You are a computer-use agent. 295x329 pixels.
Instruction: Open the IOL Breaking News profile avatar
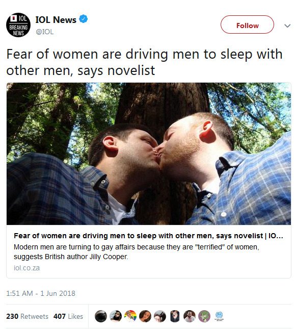(x=18, y=25)
